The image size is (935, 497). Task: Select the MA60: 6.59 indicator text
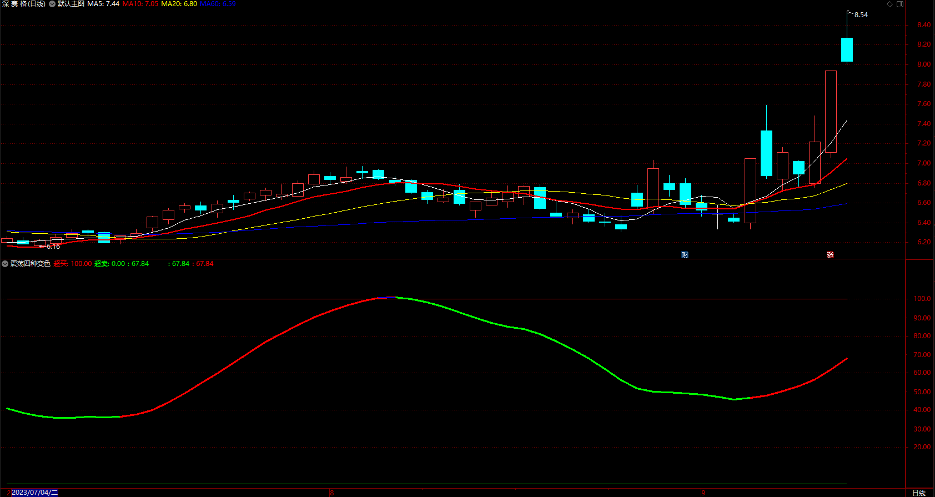[218, 4]
